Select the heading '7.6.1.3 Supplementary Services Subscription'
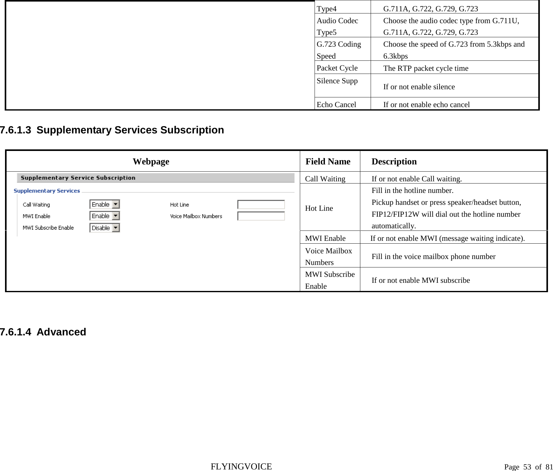Screen dimensions: 553x471 click(x=112, y=130)
